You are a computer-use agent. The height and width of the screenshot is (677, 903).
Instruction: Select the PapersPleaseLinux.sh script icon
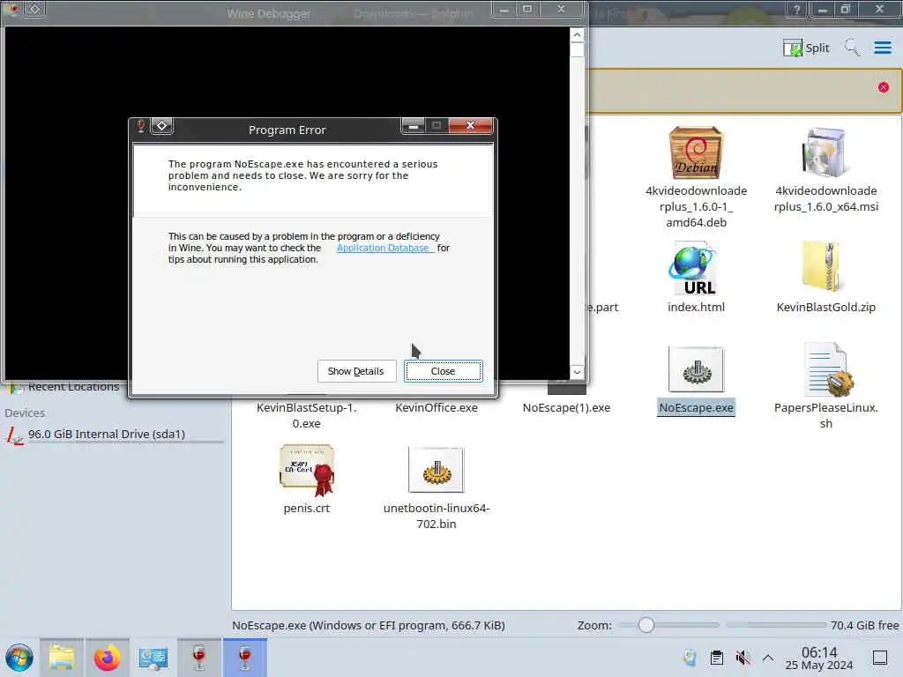point(828,369)
